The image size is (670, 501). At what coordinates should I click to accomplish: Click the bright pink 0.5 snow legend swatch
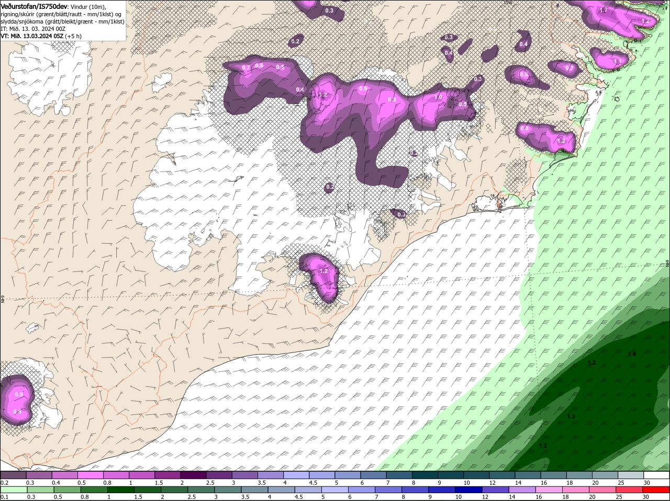point(90,475)
